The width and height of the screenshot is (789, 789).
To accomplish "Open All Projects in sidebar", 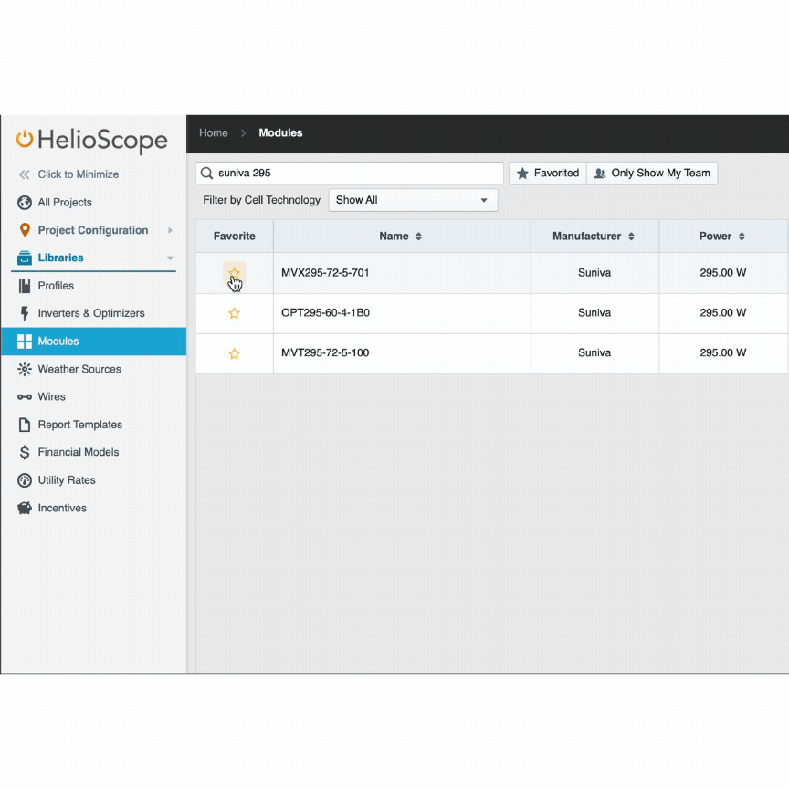I will coord(65,203).
